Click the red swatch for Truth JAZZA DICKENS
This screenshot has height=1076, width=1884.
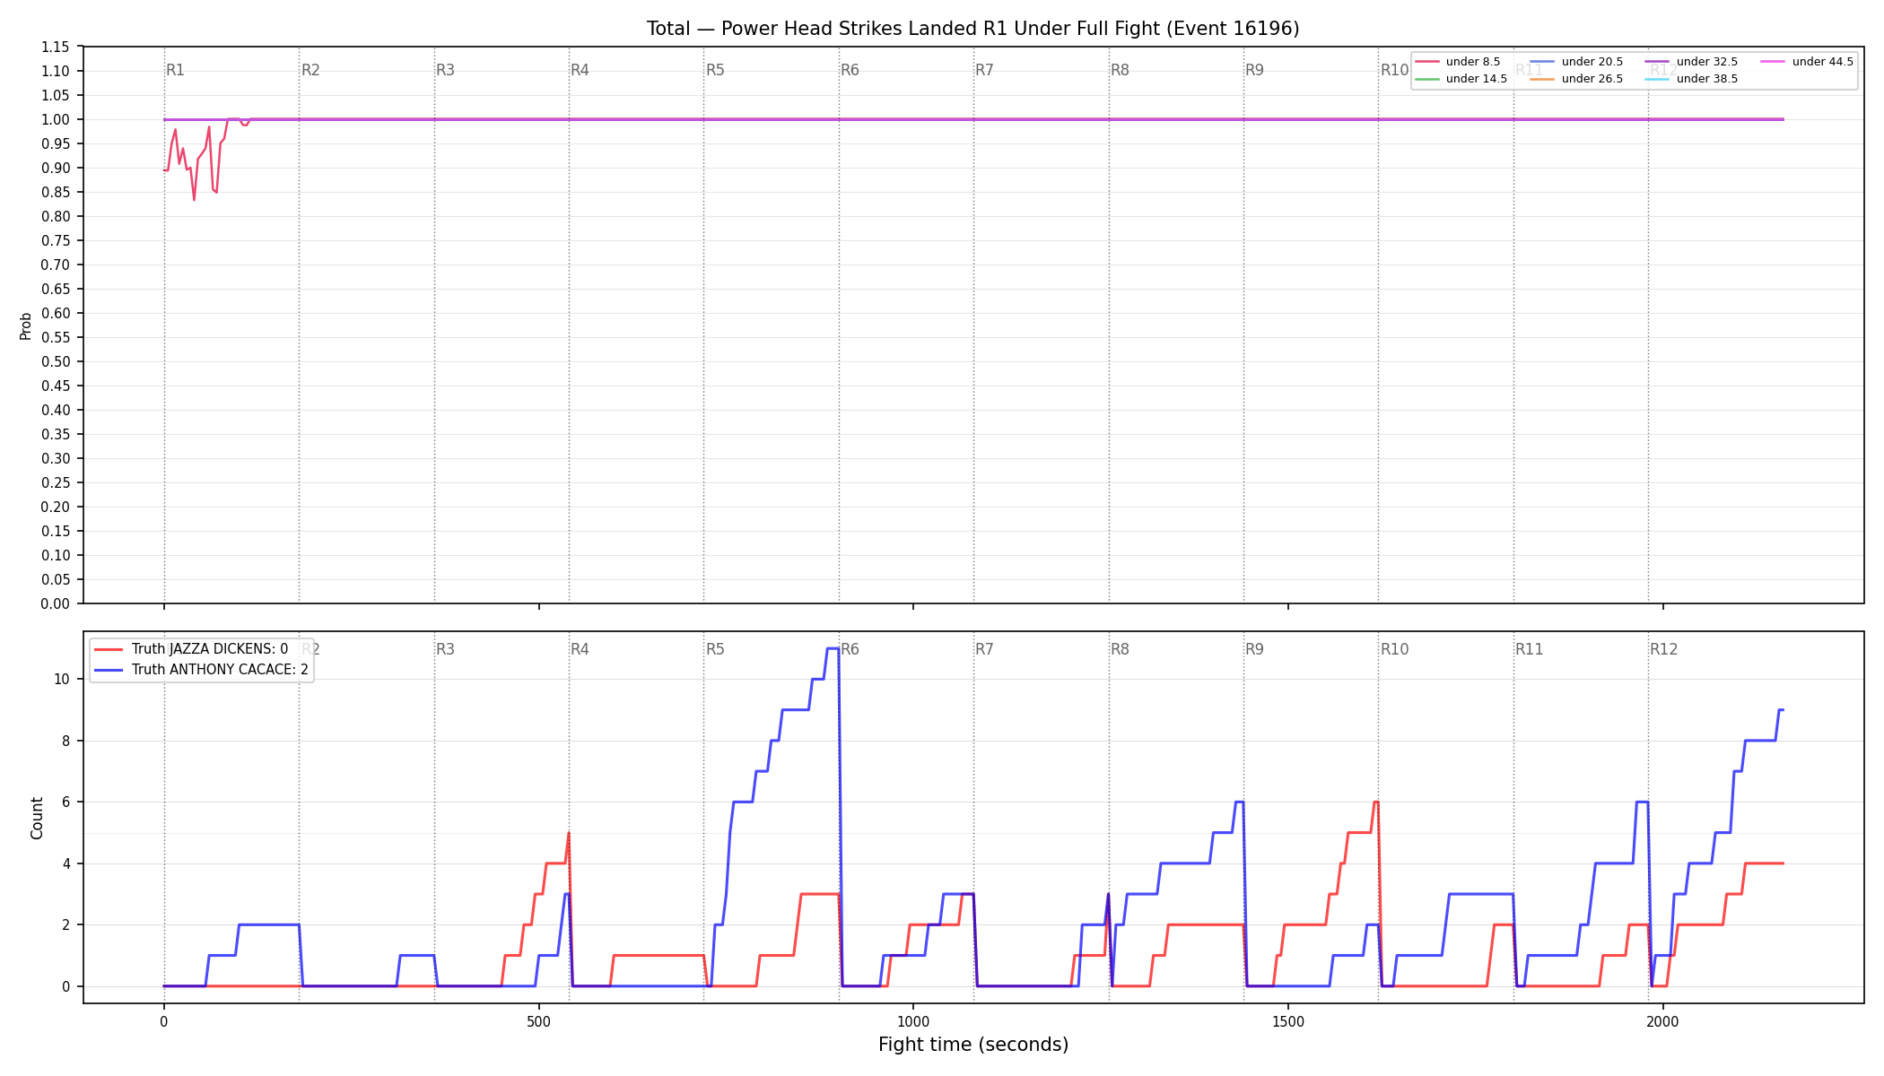point(109,649)
